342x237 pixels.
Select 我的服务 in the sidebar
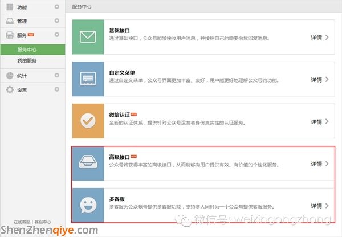tap(27, 60)
